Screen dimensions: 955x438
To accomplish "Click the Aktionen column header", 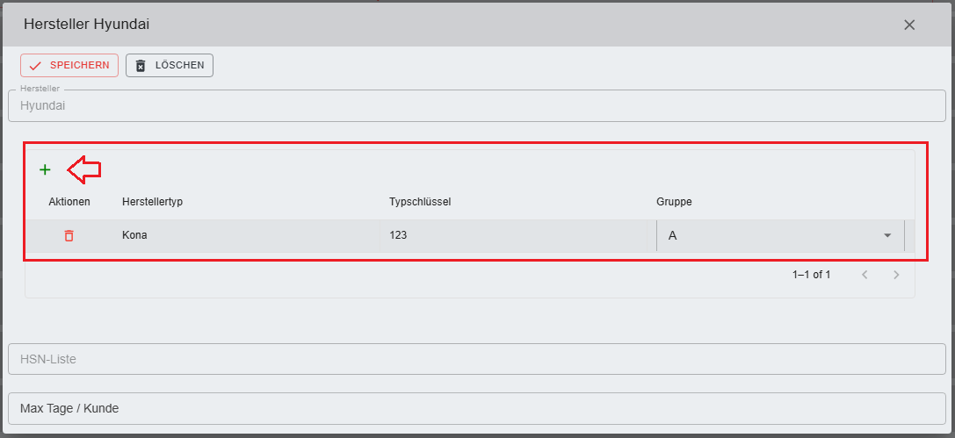I will tap(69, 202).
